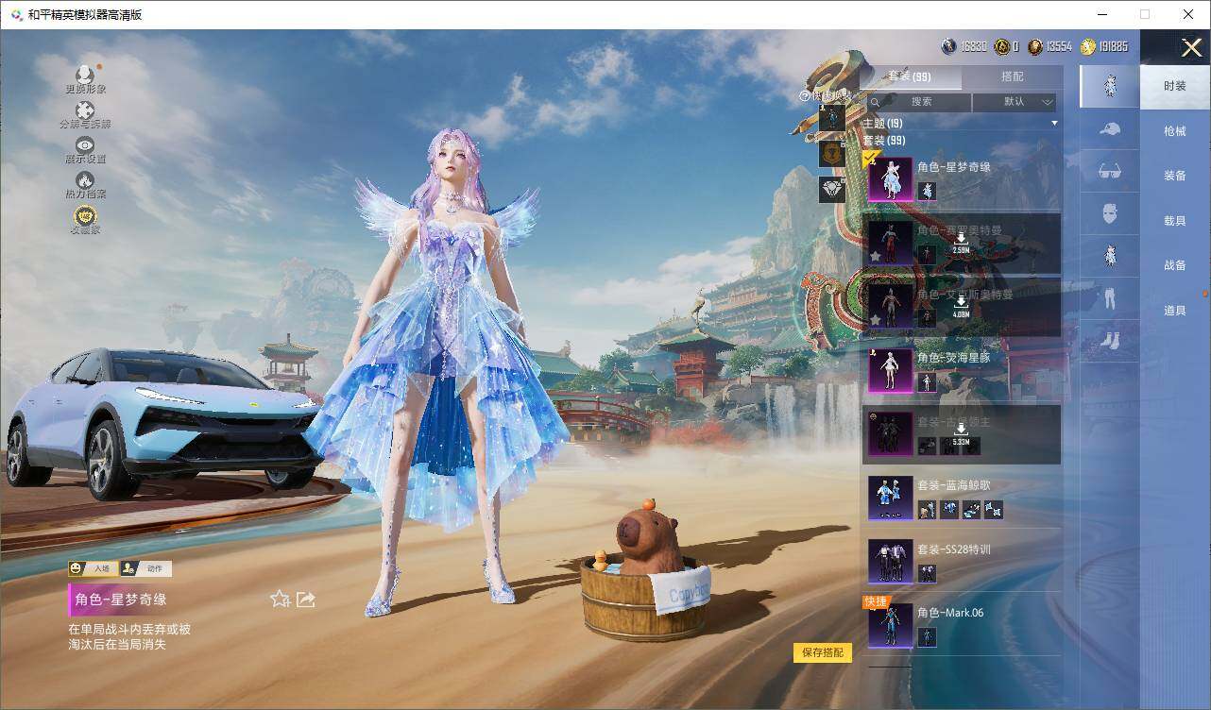Select the 入场 entrance emote button

click(92, 568)
